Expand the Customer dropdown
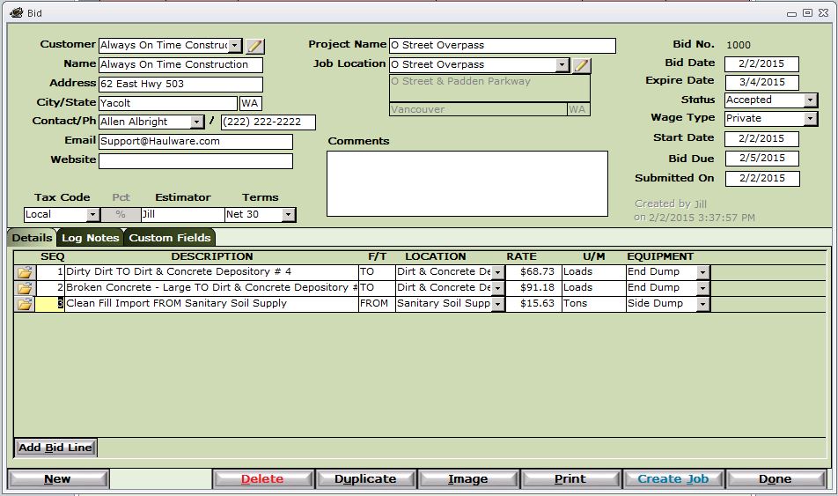The image size is (838, 496). 235,46
